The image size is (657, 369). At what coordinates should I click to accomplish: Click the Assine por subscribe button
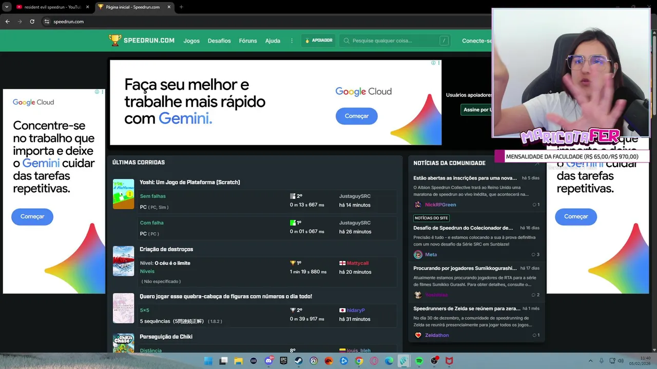476,110
